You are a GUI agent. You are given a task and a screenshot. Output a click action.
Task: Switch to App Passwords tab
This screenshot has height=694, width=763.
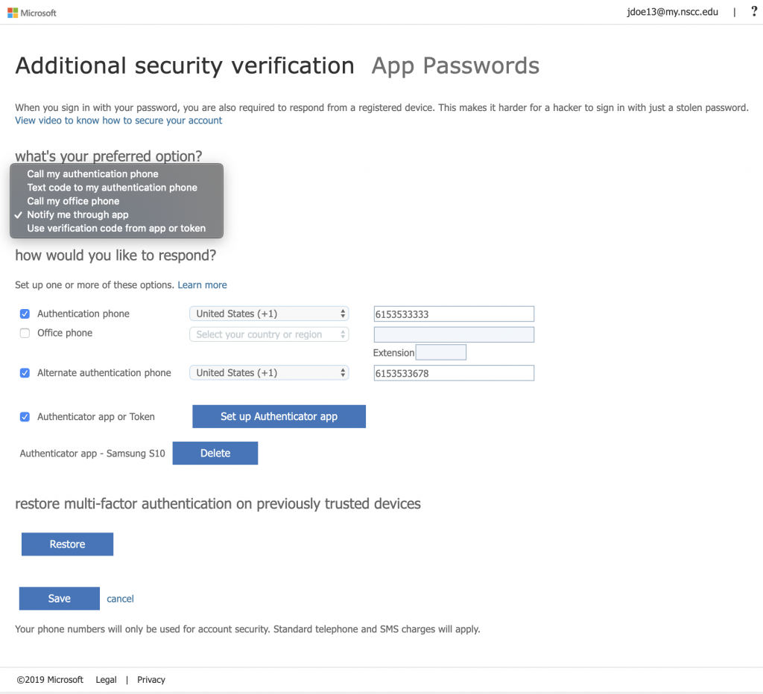coord(455,66)
